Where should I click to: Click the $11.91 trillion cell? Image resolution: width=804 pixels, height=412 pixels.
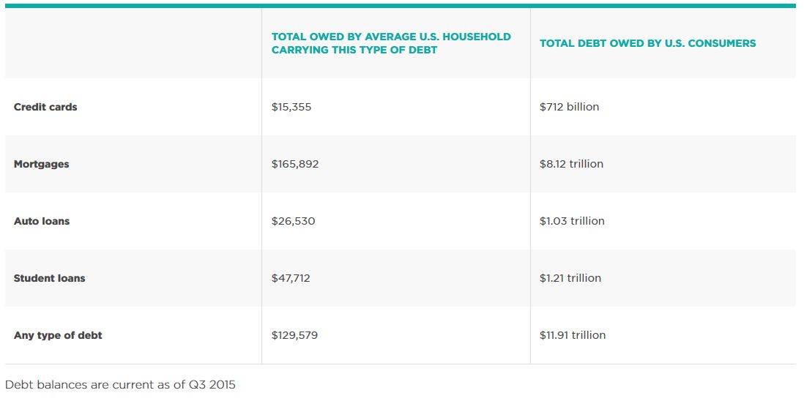573,335
